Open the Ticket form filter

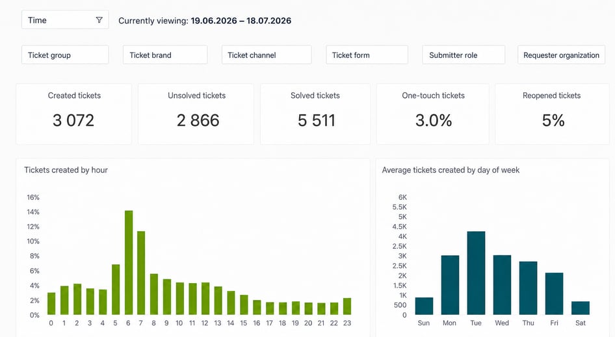pos(367,55)
